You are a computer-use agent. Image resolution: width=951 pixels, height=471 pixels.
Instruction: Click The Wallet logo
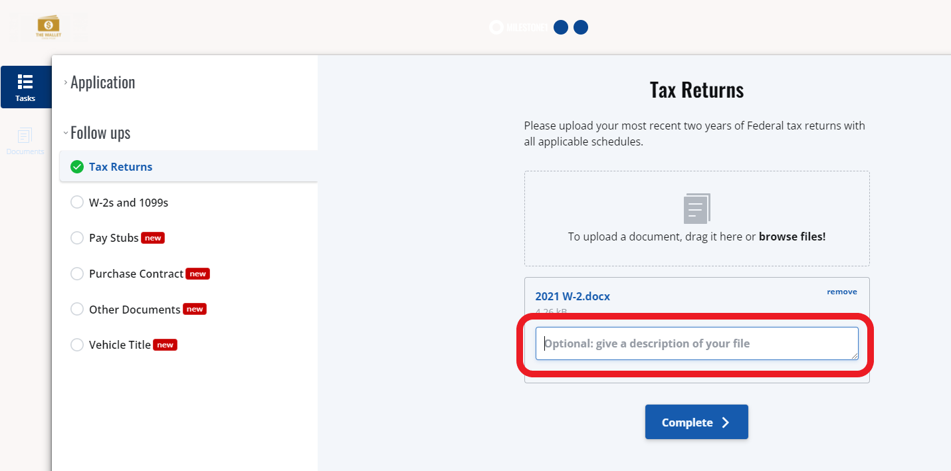(49, 27)
